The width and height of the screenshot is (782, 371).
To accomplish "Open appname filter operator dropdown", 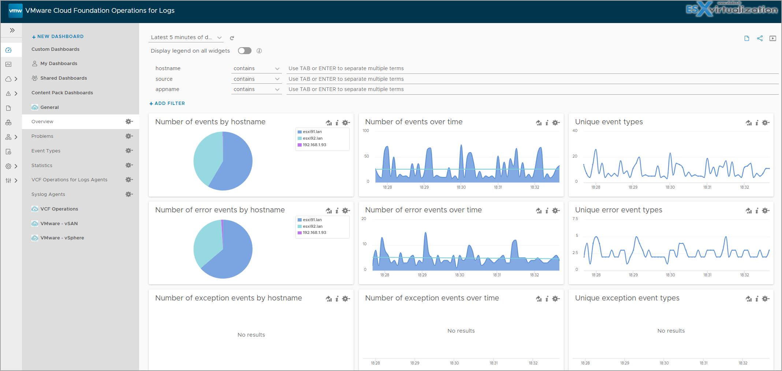I will (x=256, y=89).
